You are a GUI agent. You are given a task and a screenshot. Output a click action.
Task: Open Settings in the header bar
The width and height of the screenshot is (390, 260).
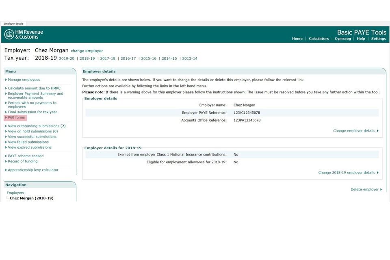pyautogui.click(x=379, y=39)
